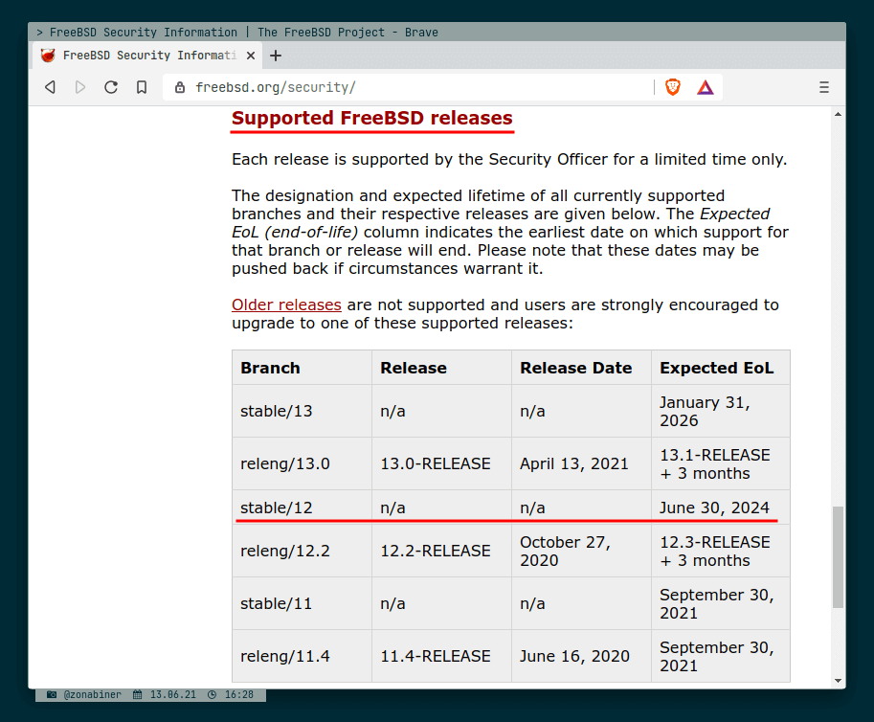Click the calendar icon beside 13.06.21

tap(138, 694)
